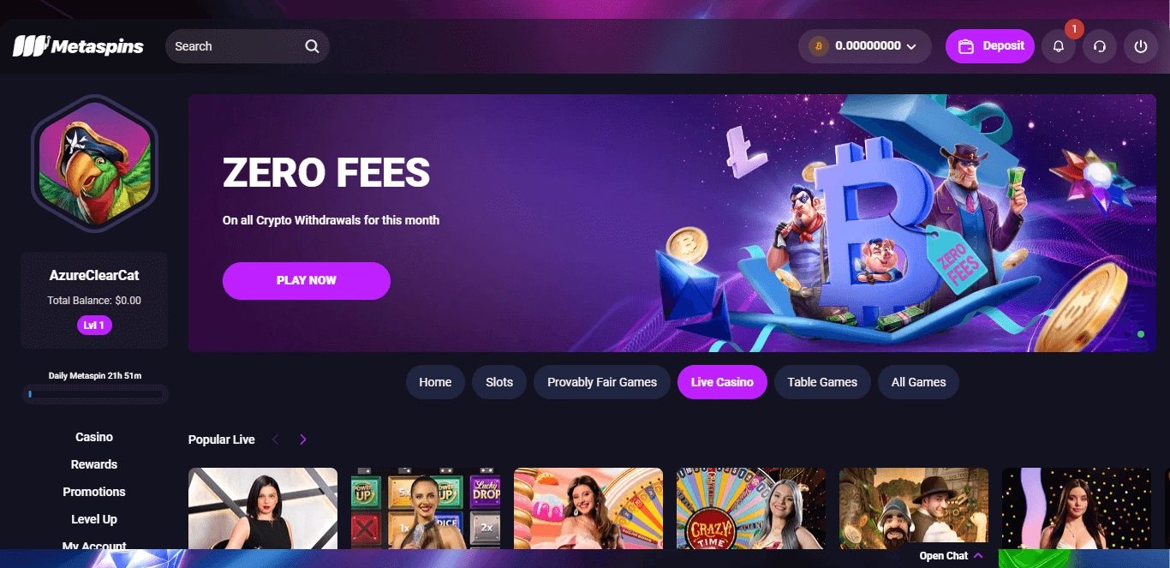Click the Deposit button

coord(990,46)
